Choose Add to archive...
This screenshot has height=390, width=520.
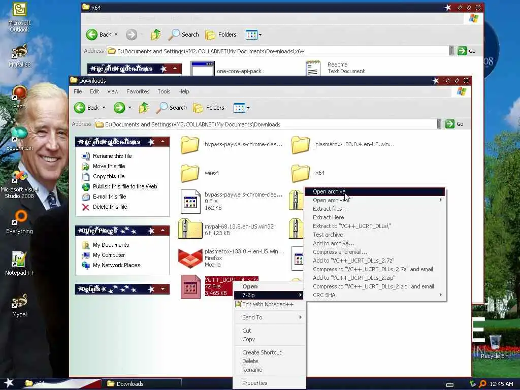tap(374, 243)
